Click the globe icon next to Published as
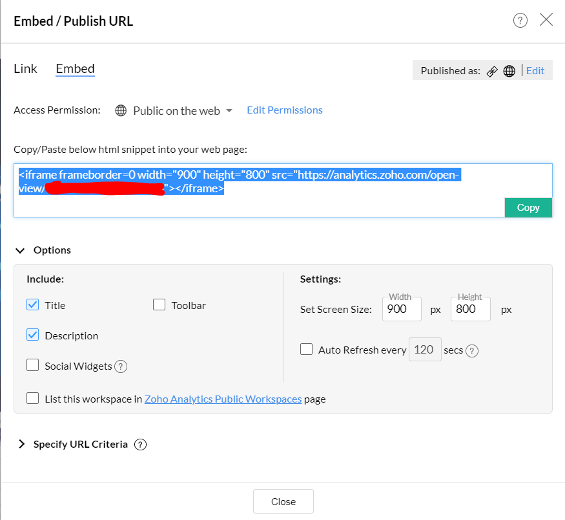 [x=509, y=71]
